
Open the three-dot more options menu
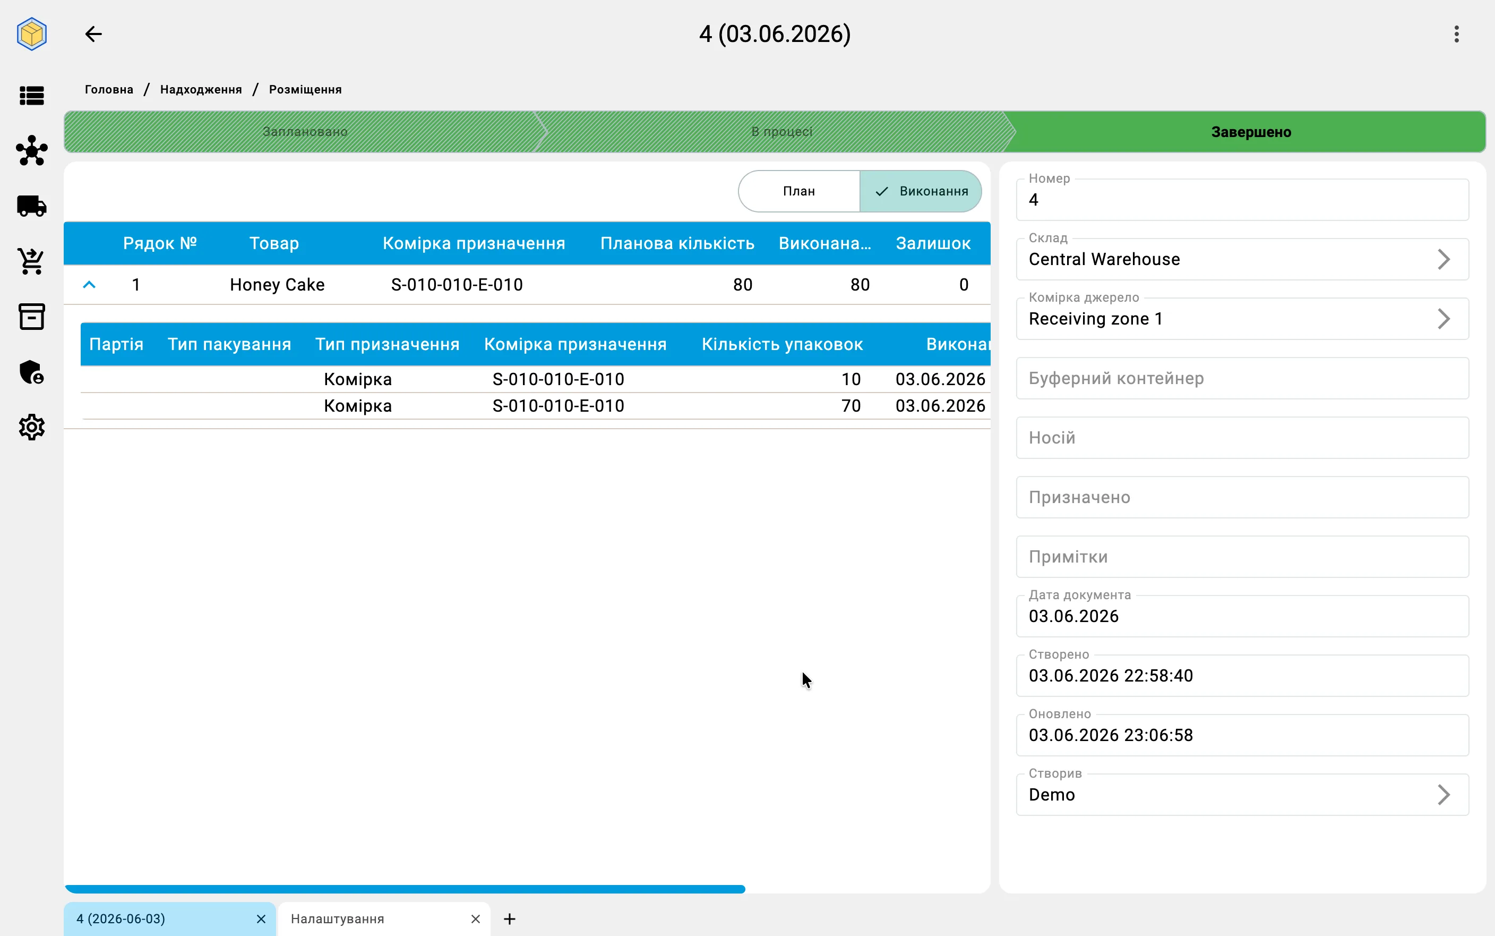click(1457, 34)
